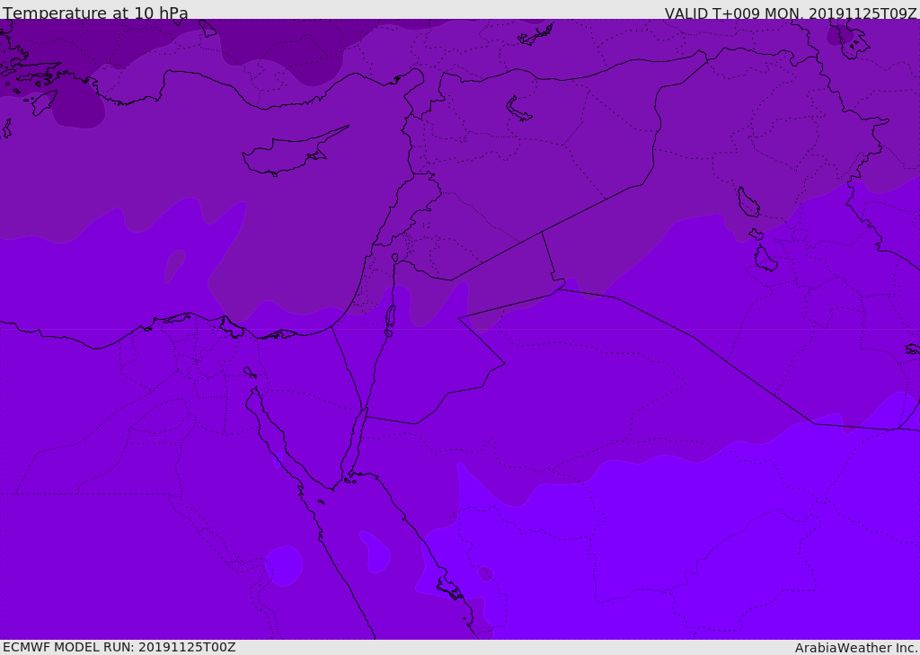Click the 'ECMWF MODEL RUN: 20191125T00Z' footer text

(119, 647)
